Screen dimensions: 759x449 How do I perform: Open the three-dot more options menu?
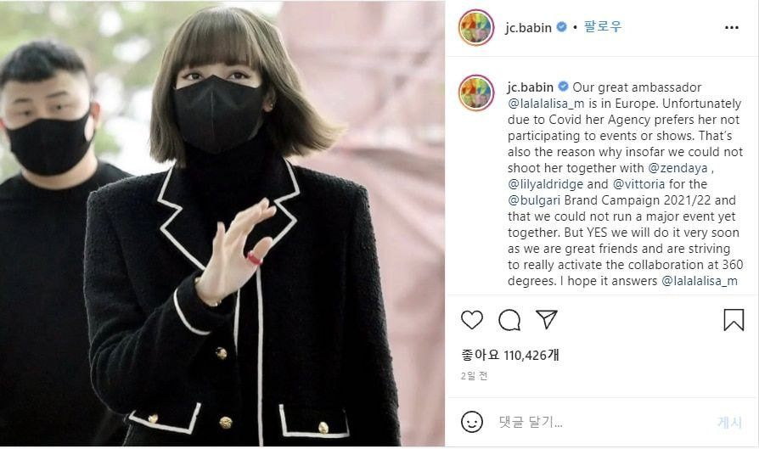tap(732, 27)
